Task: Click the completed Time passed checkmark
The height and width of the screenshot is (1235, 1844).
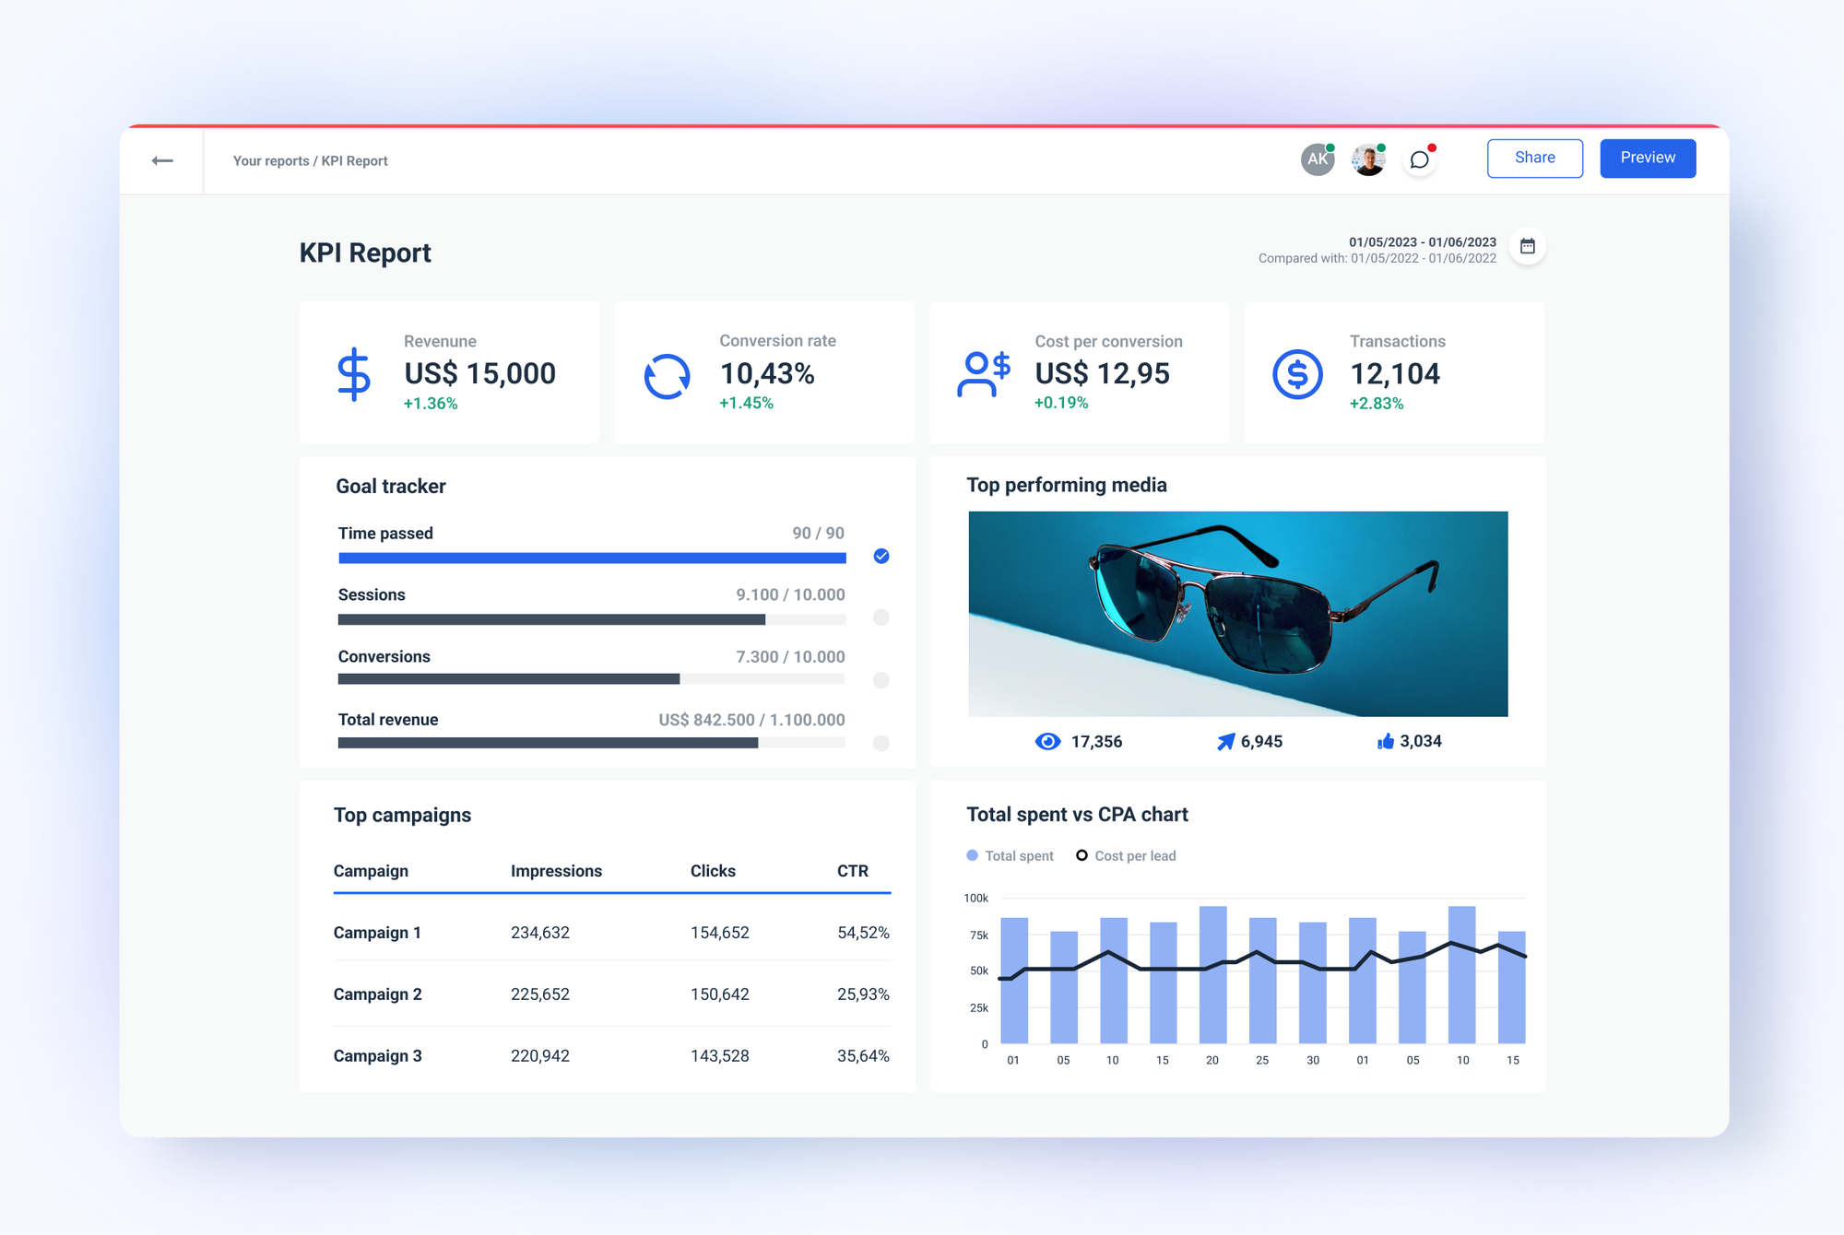Action: (x=881, y=557)
